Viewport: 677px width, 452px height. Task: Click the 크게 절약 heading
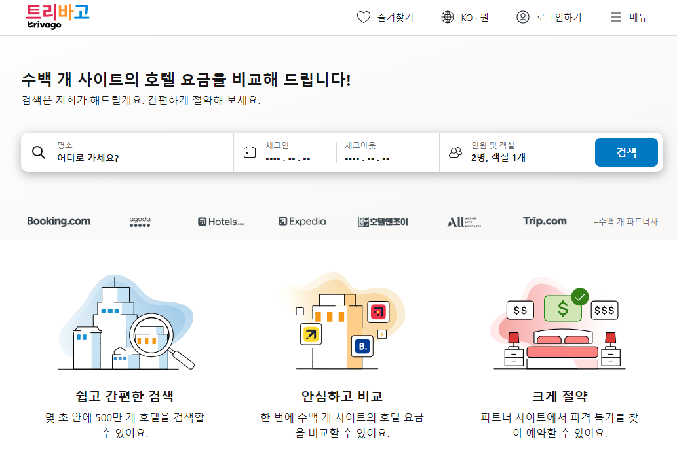pos(560,396)
